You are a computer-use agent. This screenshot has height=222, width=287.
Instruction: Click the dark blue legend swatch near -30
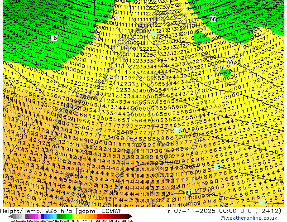point(43,216)
